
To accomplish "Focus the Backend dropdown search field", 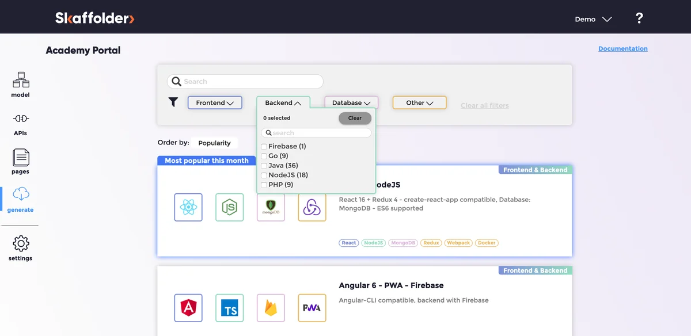I will pos(316,133).
